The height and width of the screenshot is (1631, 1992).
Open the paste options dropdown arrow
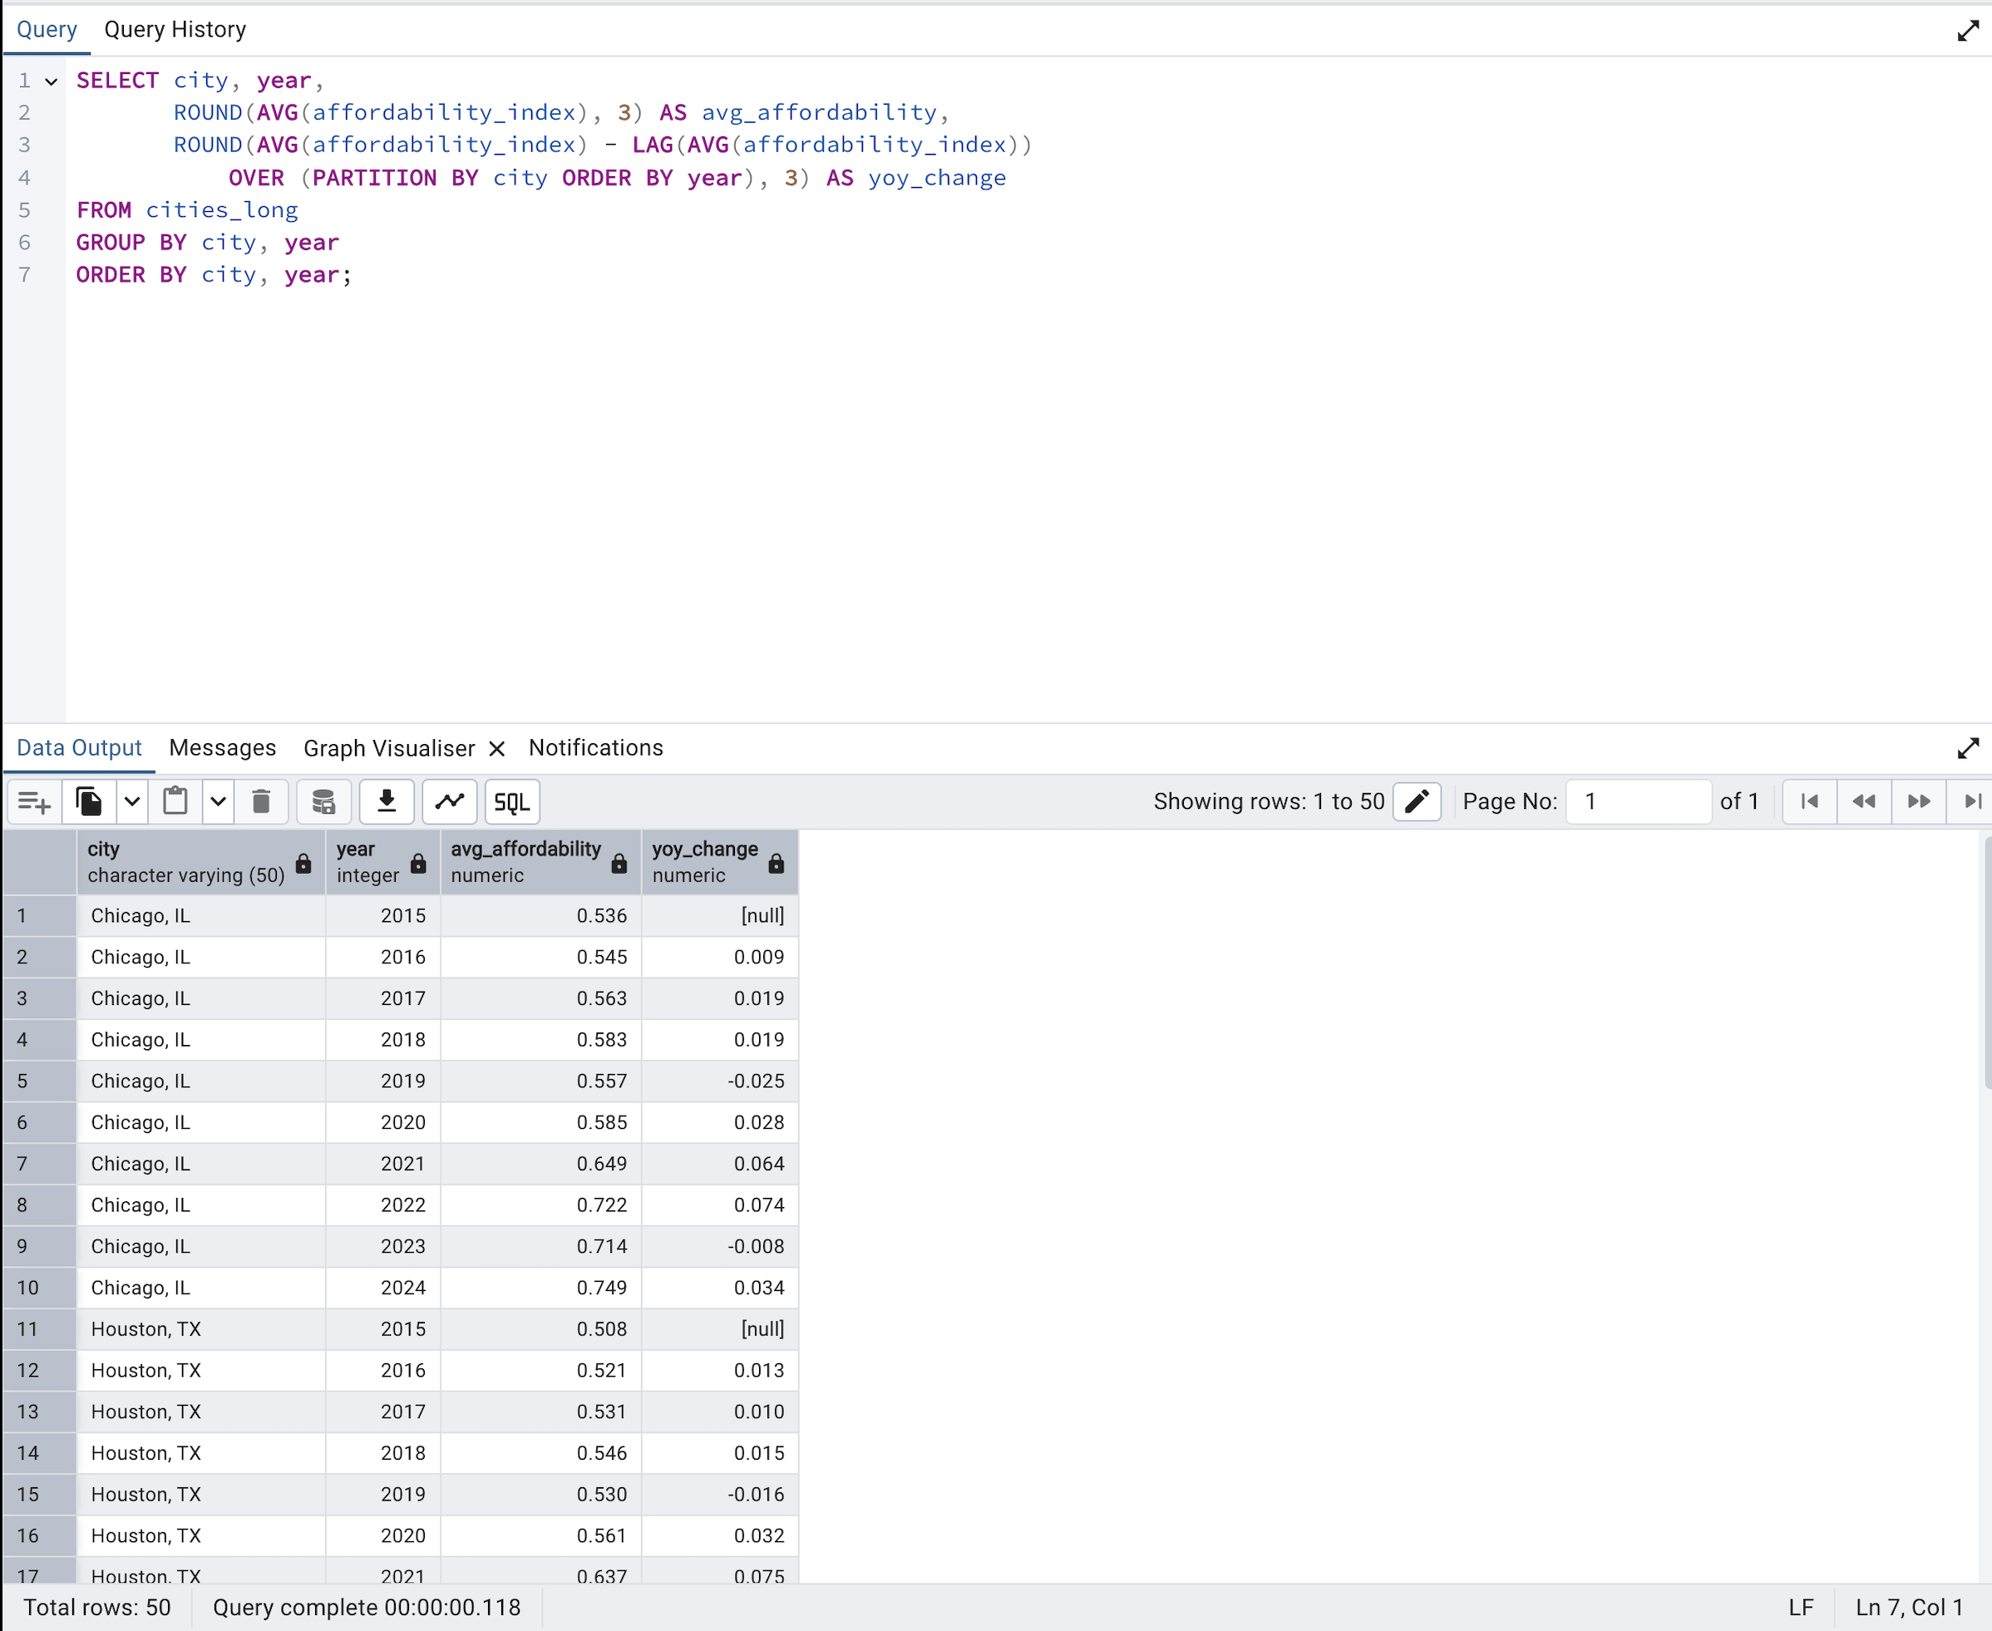pyautogui.click(x=218, y=801)
